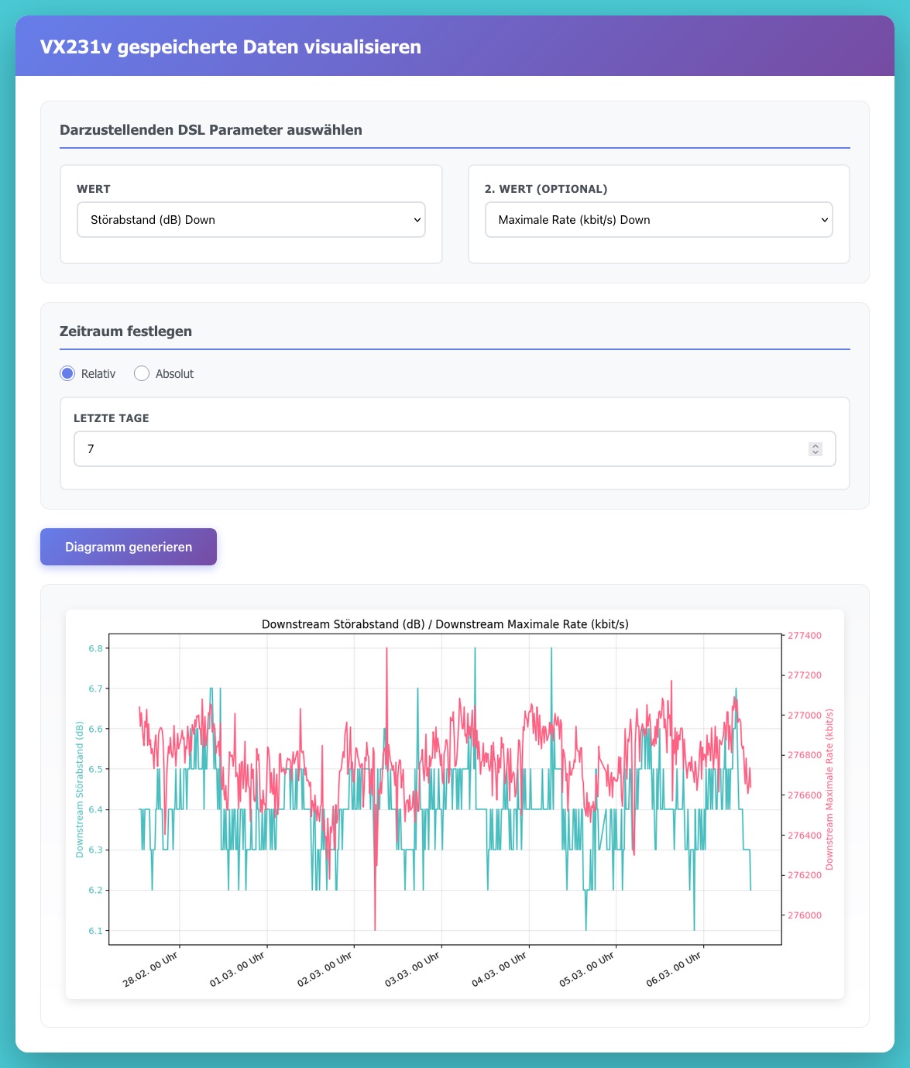Click the "Zeitraum festlegen" section heading
910x1068 pixels.
tap(125, 331)
